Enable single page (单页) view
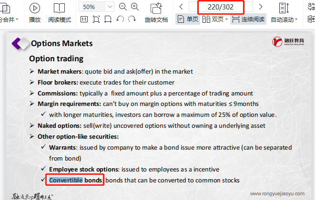 [x=188, y=19]
